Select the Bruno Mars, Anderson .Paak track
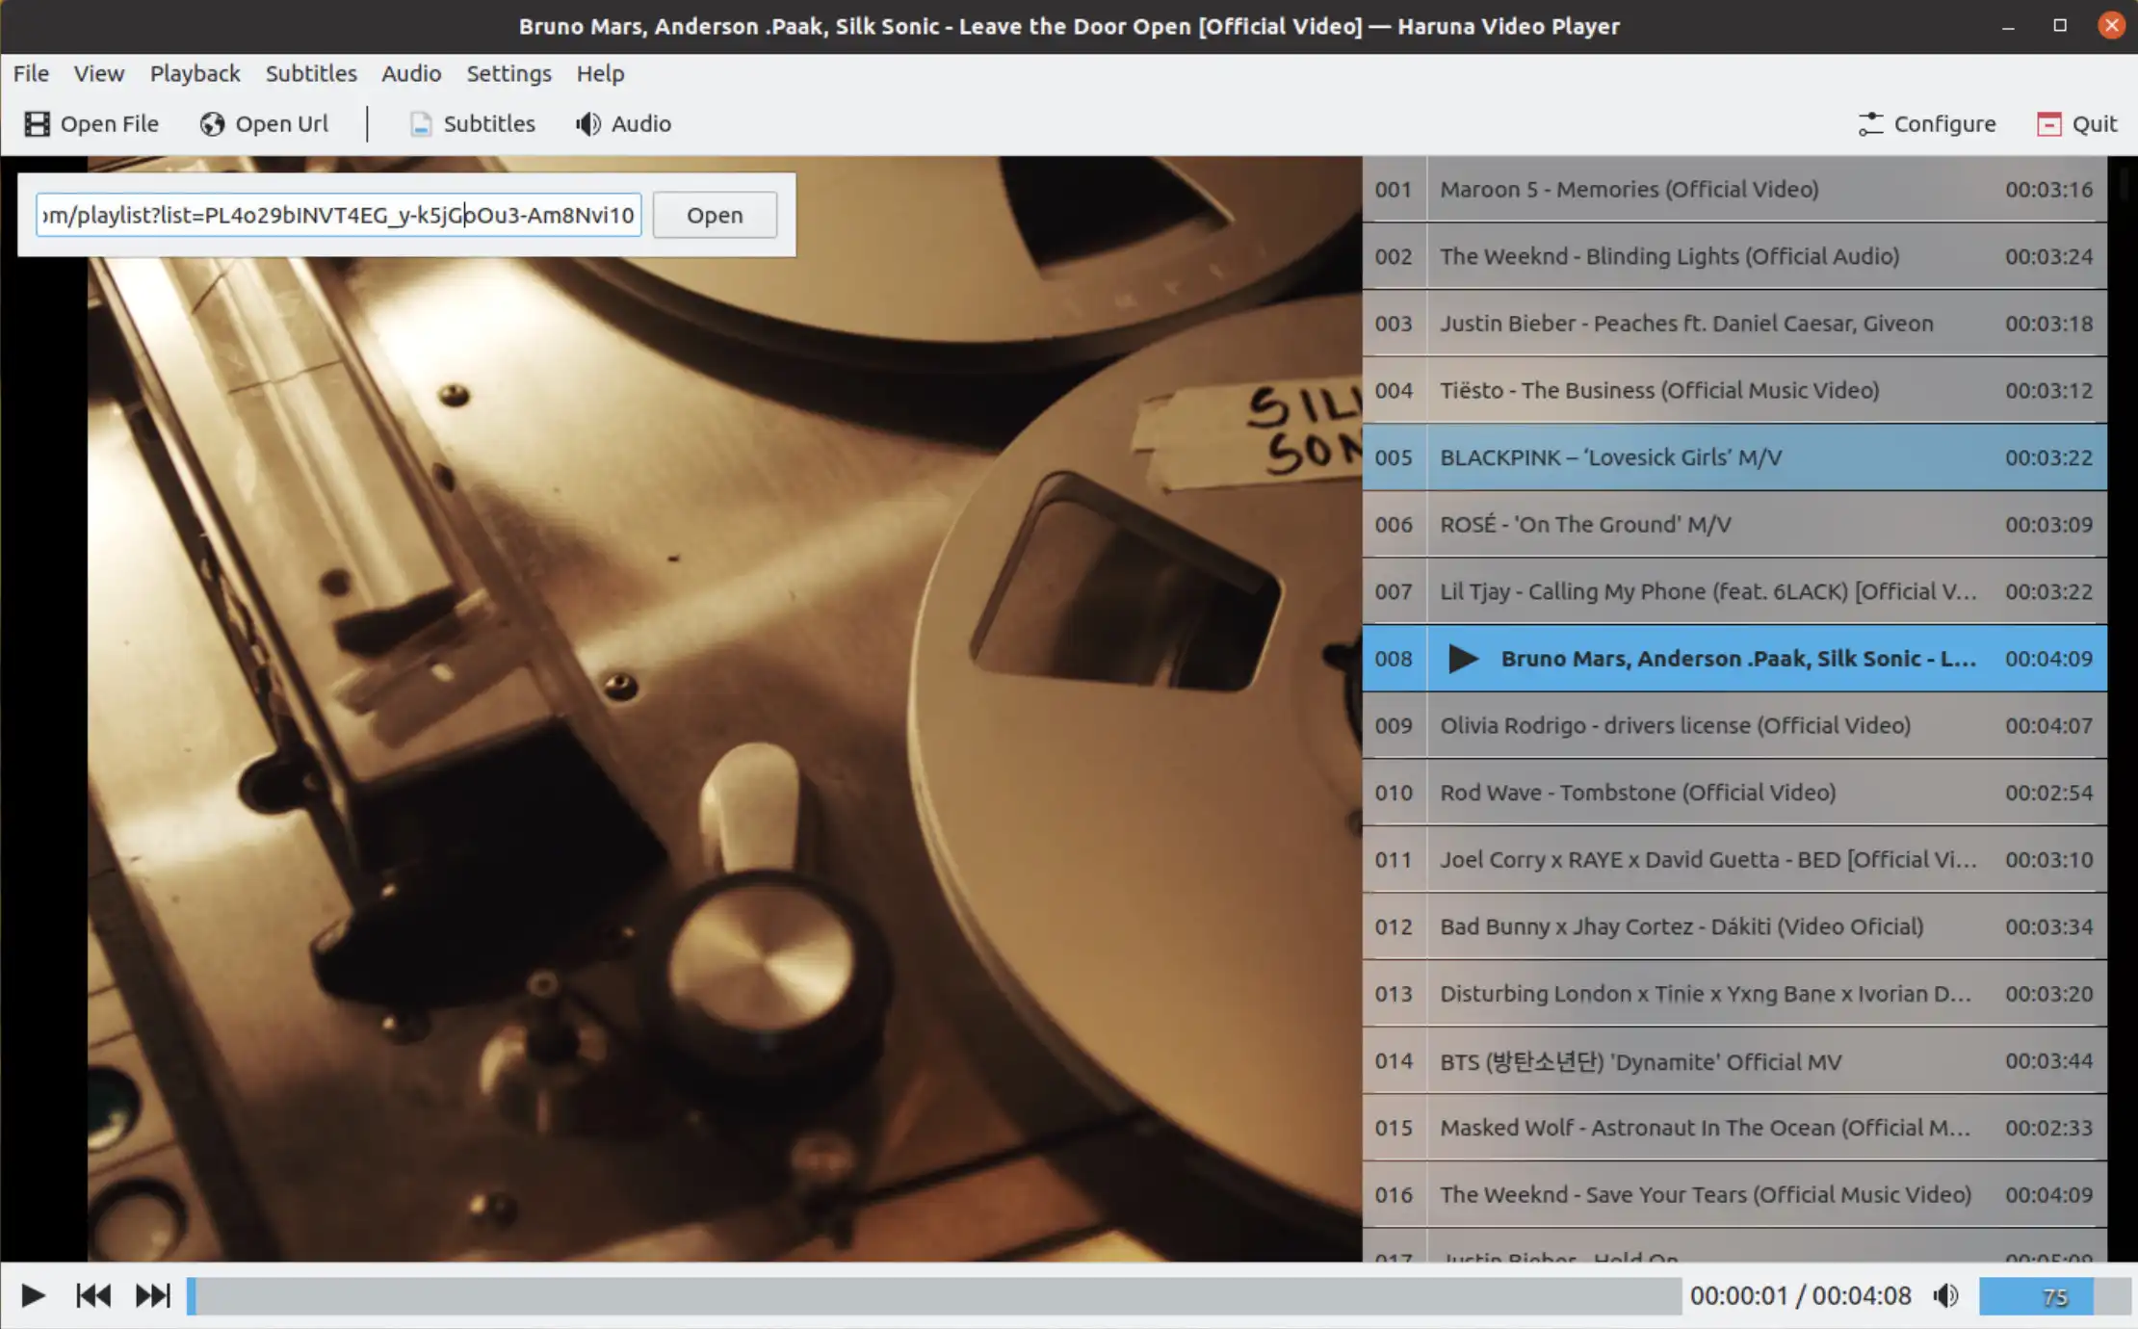 pyautogui.click(x=1734, y=659)
